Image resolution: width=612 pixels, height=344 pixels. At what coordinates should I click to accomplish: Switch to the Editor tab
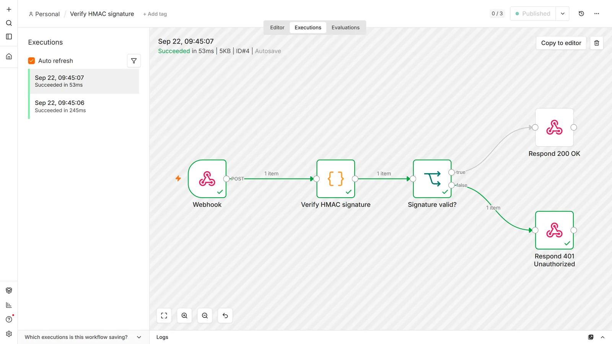pos(277,28)
